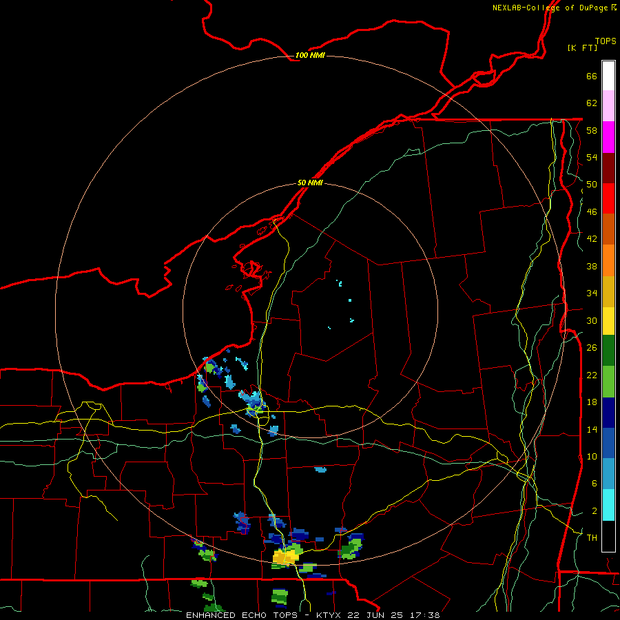The height and width of the screenshot is (620, 620).
Task: Click the '42' scale value
Action: click(592, 239)
